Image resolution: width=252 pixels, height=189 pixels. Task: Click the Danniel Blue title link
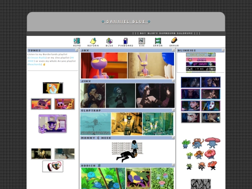tap(126, 21)
